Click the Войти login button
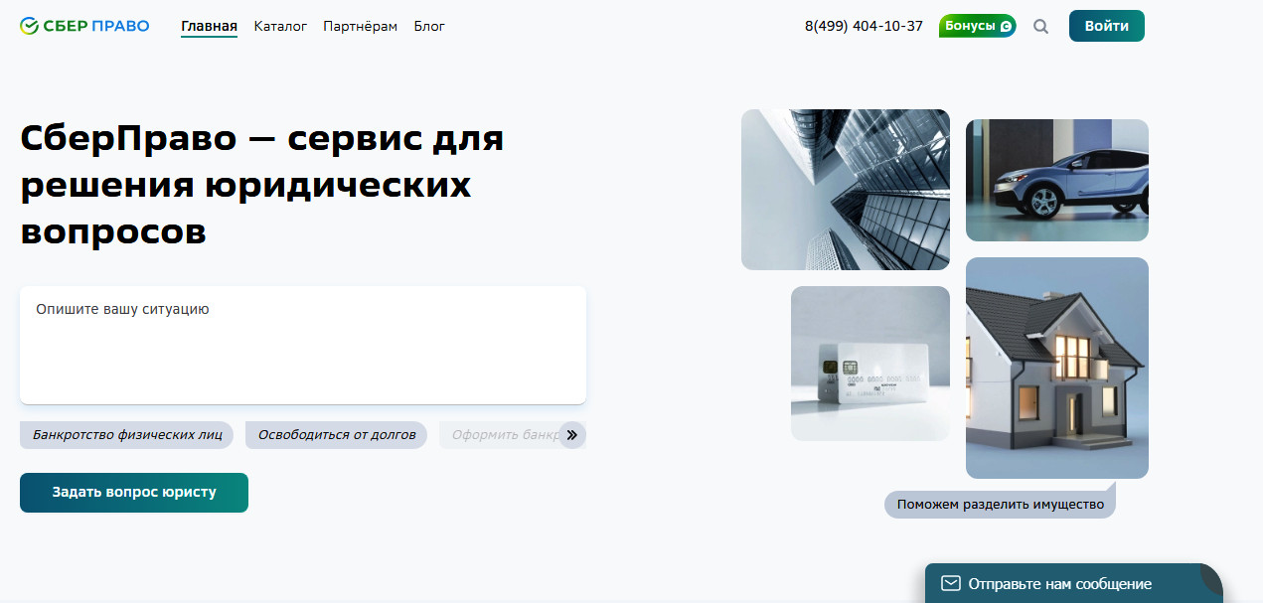The width and height of the screenshot is (1263, 603). coord(1107,26)
